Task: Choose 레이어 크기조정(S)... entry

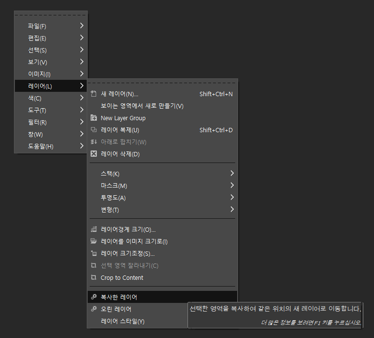Action: (x=162, y=253)
